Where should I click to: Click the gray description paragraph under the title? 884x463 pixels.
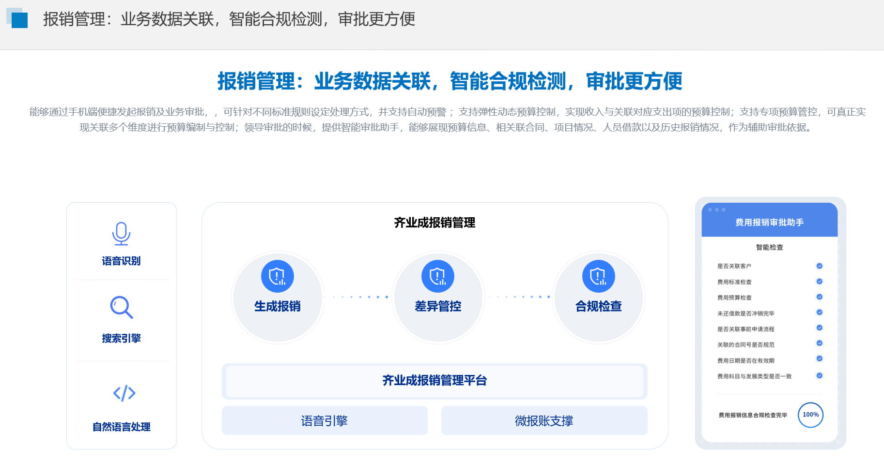tap(448, 119)
